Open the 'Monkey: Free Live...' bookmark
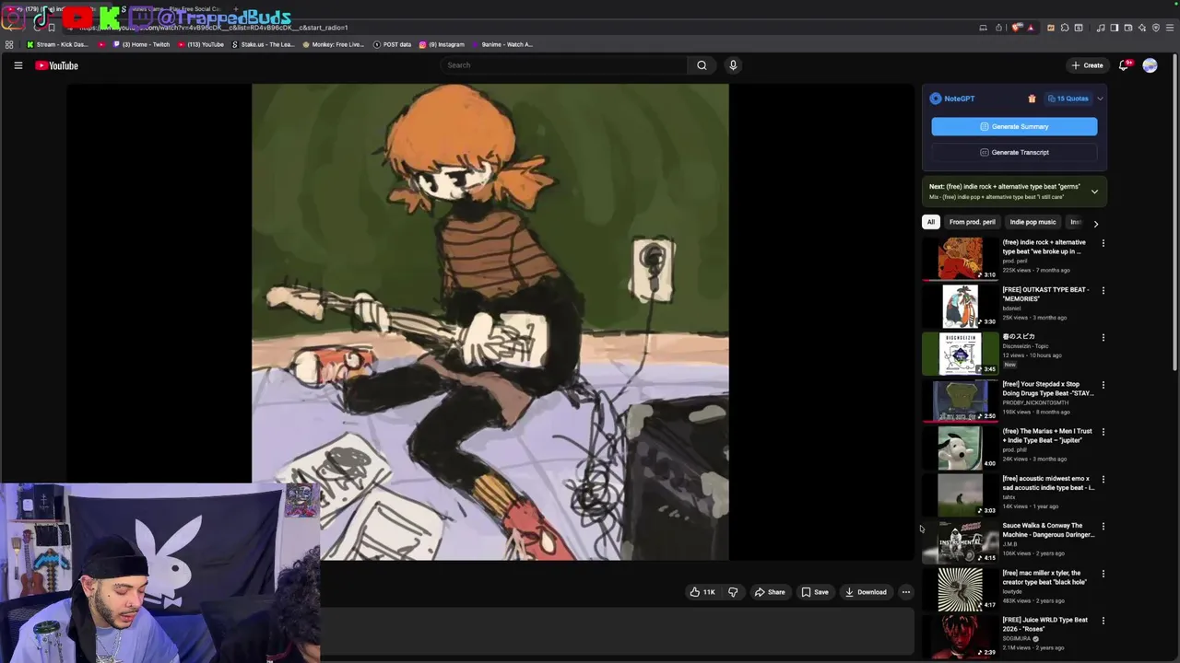The height and width of the screenshot is (663, 1180). (334, 44)
